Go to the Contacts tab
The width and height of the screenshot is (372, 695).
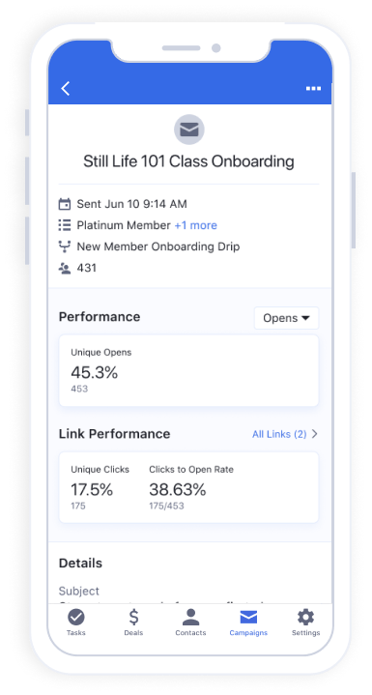pos(190,623)
